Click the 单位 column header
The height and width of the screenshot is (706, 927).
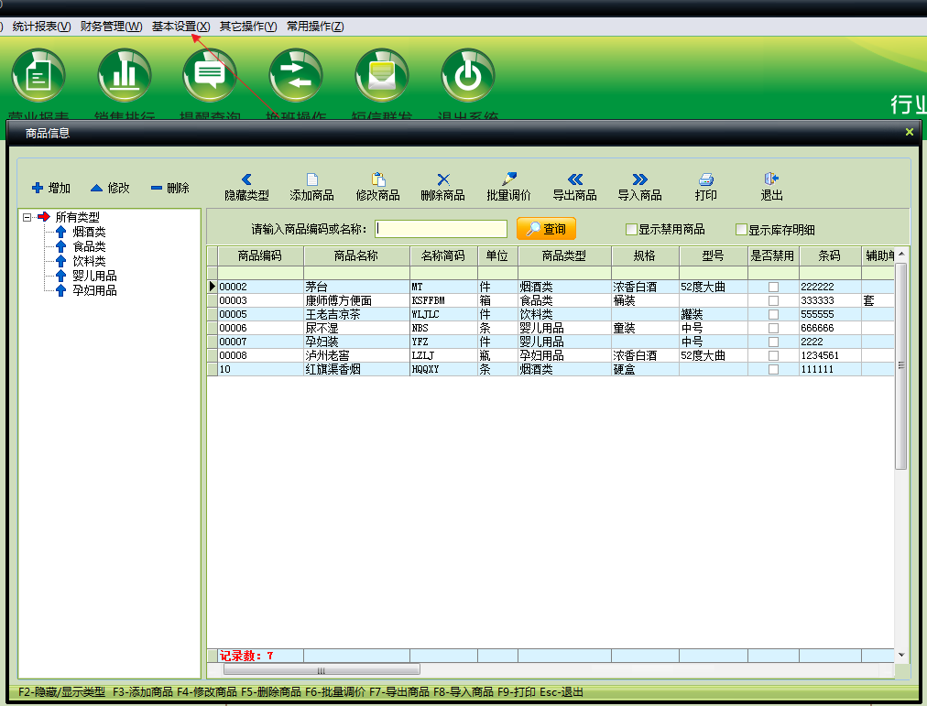(x=497, y=255)
